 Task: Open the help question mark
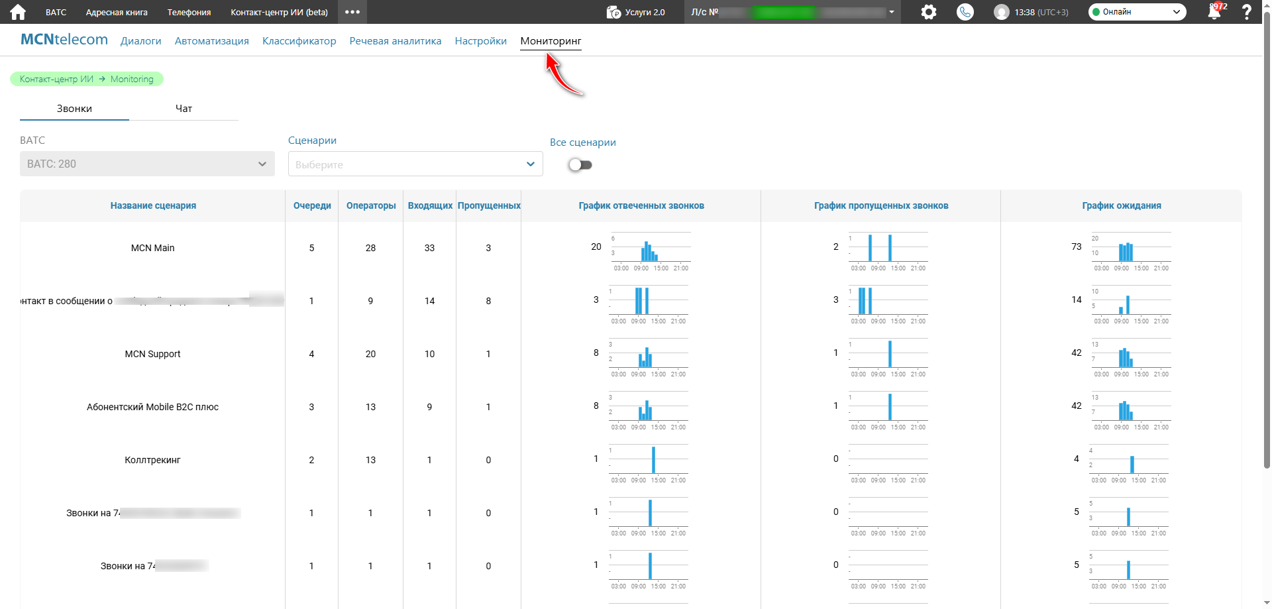coord(1246,12)
